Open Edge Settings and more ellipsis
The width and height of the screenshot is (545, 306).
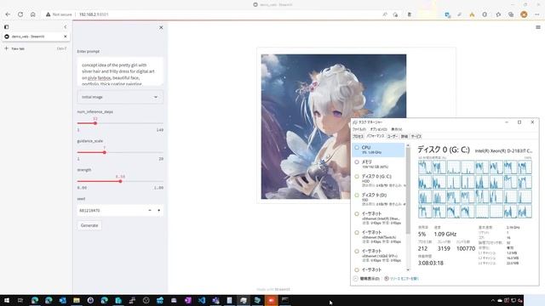[537, 14]
